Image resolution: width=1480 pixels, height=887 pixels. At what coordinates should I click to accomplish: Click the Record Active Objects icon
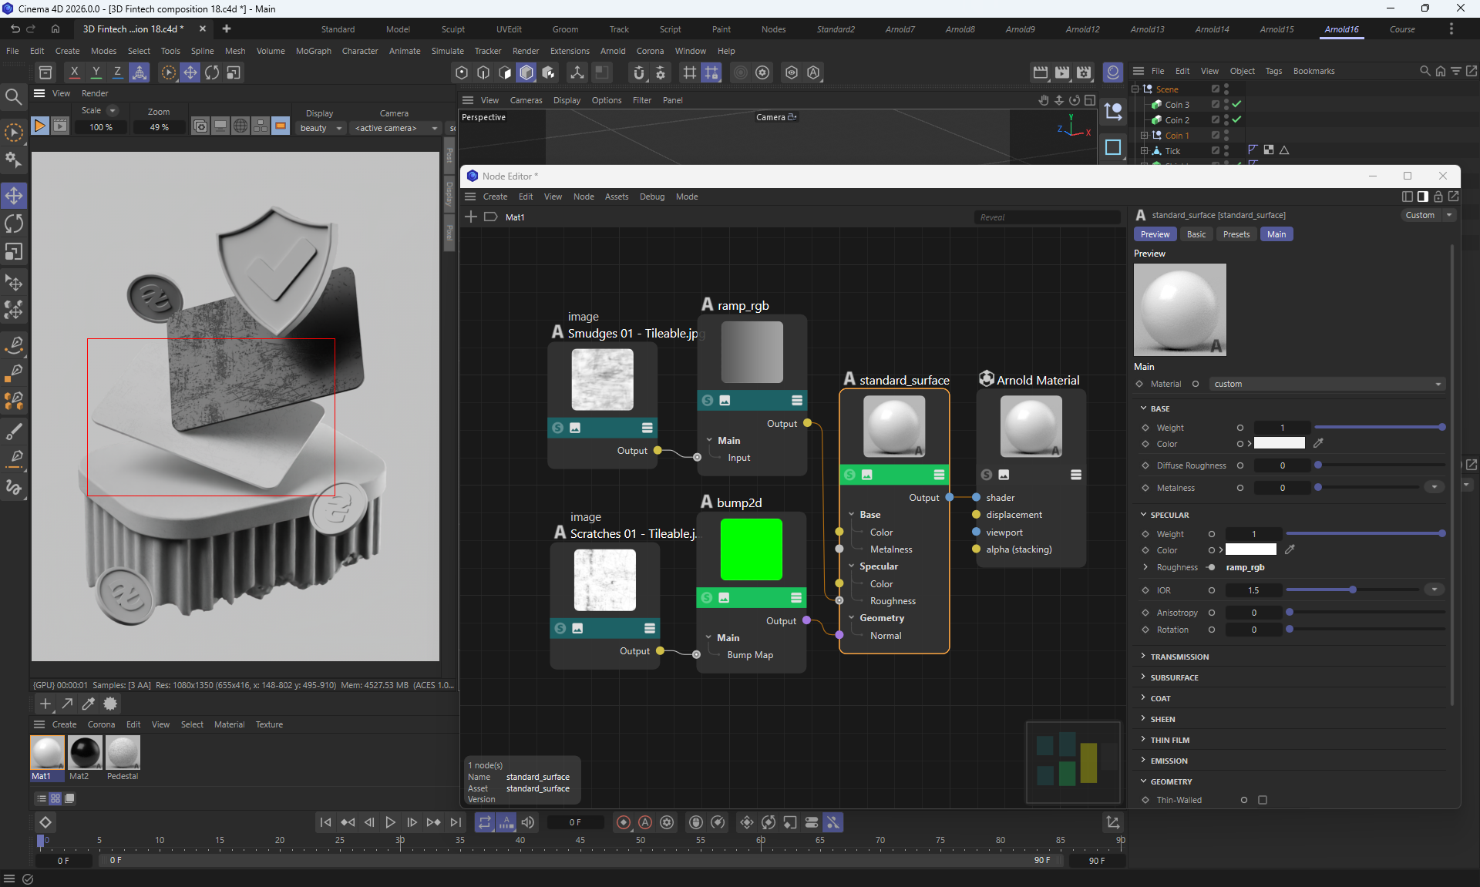pos(624,823)
